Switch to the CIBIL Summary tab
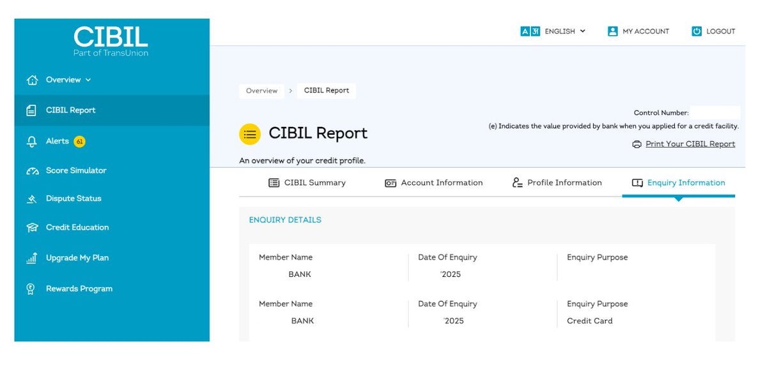 coord(307,183)
